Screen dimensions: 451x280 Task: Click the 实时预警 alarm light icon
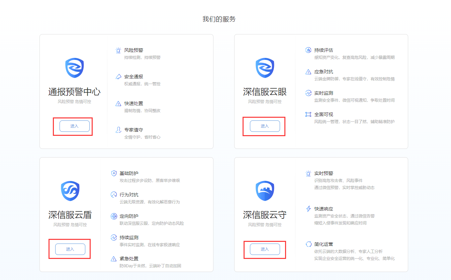coord(308,173)
